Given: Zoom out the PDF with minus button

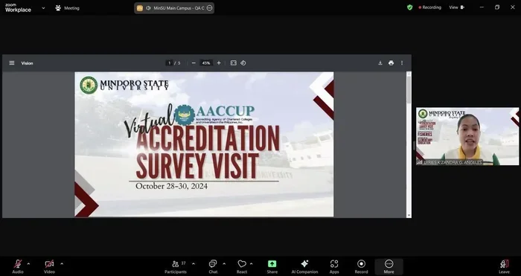Looking at the screenshot, I should [x=194, y=63].
